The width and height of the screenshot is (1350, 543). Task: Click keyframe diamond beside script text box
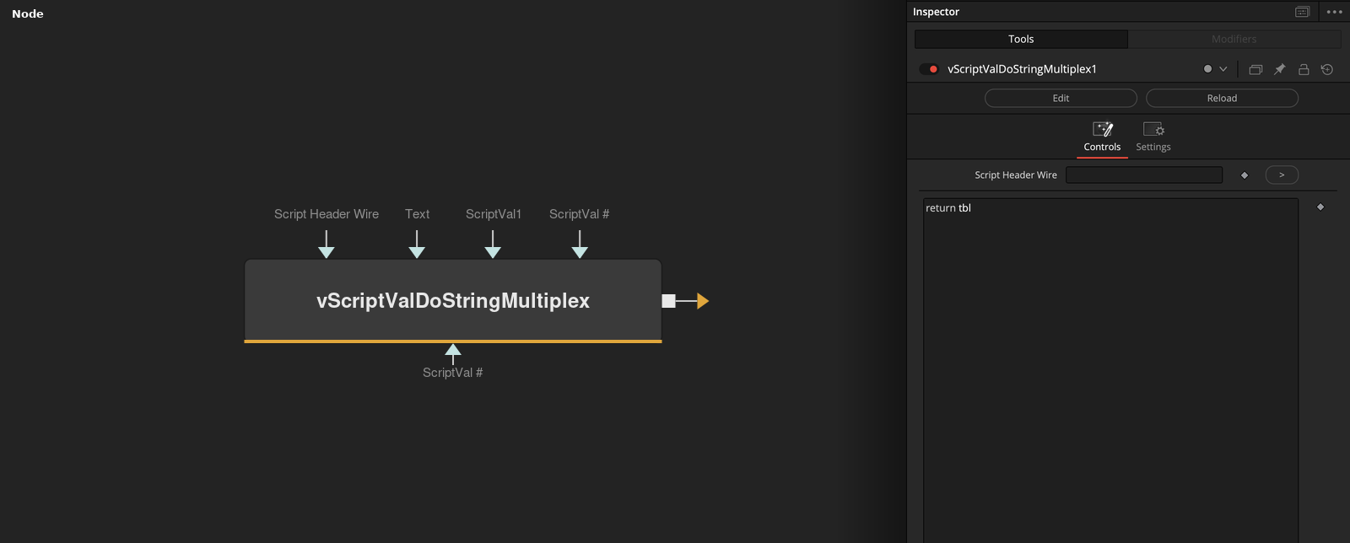pos(1320,207)
